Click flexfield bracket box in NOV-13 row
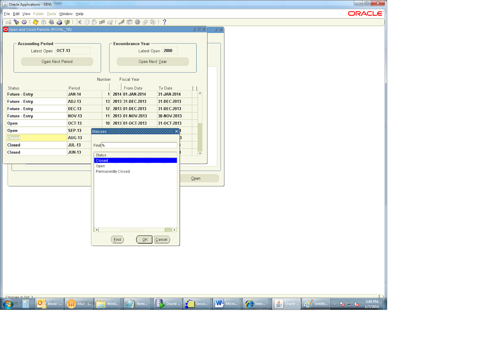Viewport: 493px width, 354px height. [x=195, y=116]
